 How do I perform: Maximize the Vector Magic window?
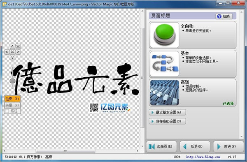(x=228, y=3)
